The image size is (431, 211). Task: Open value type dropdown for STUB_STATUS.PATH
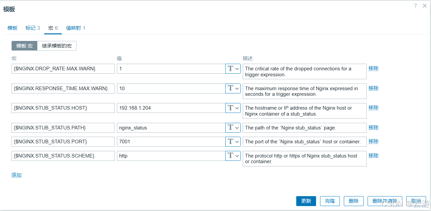(x=233, y=128)
